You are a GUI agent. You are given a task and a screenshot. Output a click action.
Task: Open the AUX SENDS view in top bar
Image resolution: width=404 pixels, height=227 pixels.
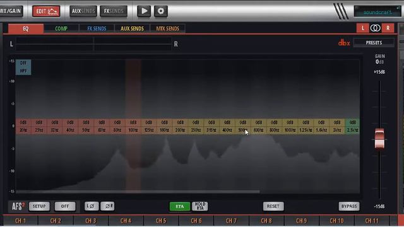[83, 11]
